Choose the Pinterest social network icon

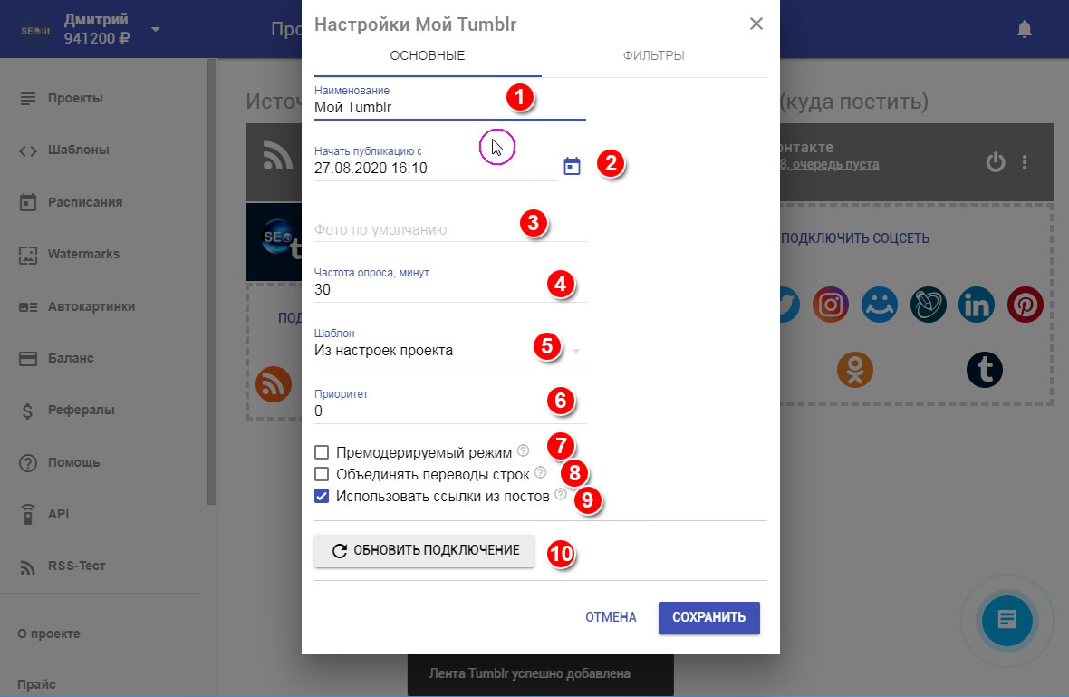click(x=1026, y=305)
